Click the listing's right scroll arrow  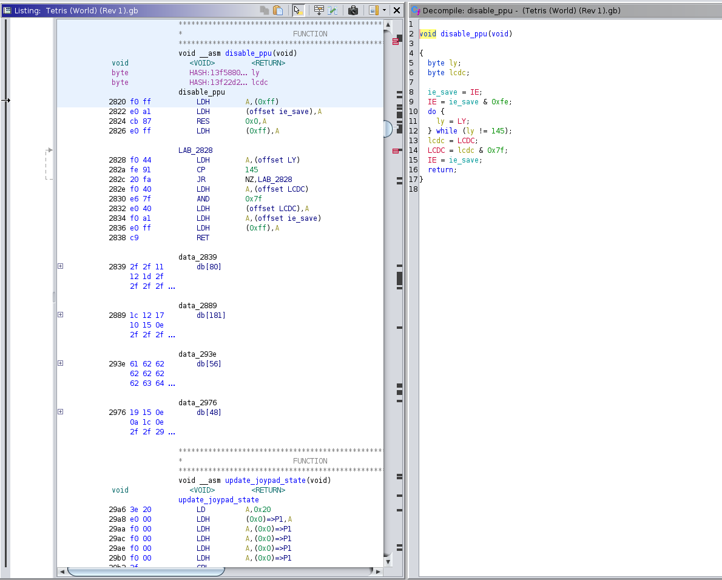pyautogui.click(x=379, y=572)
